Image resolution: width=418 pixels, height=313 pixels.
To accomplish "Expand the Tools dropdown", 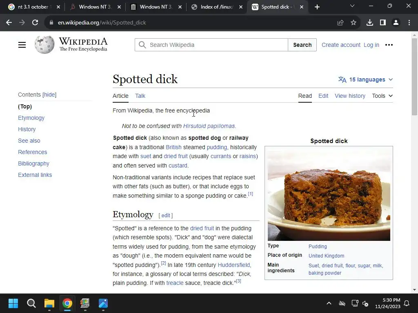I will [x=382, y=96].
